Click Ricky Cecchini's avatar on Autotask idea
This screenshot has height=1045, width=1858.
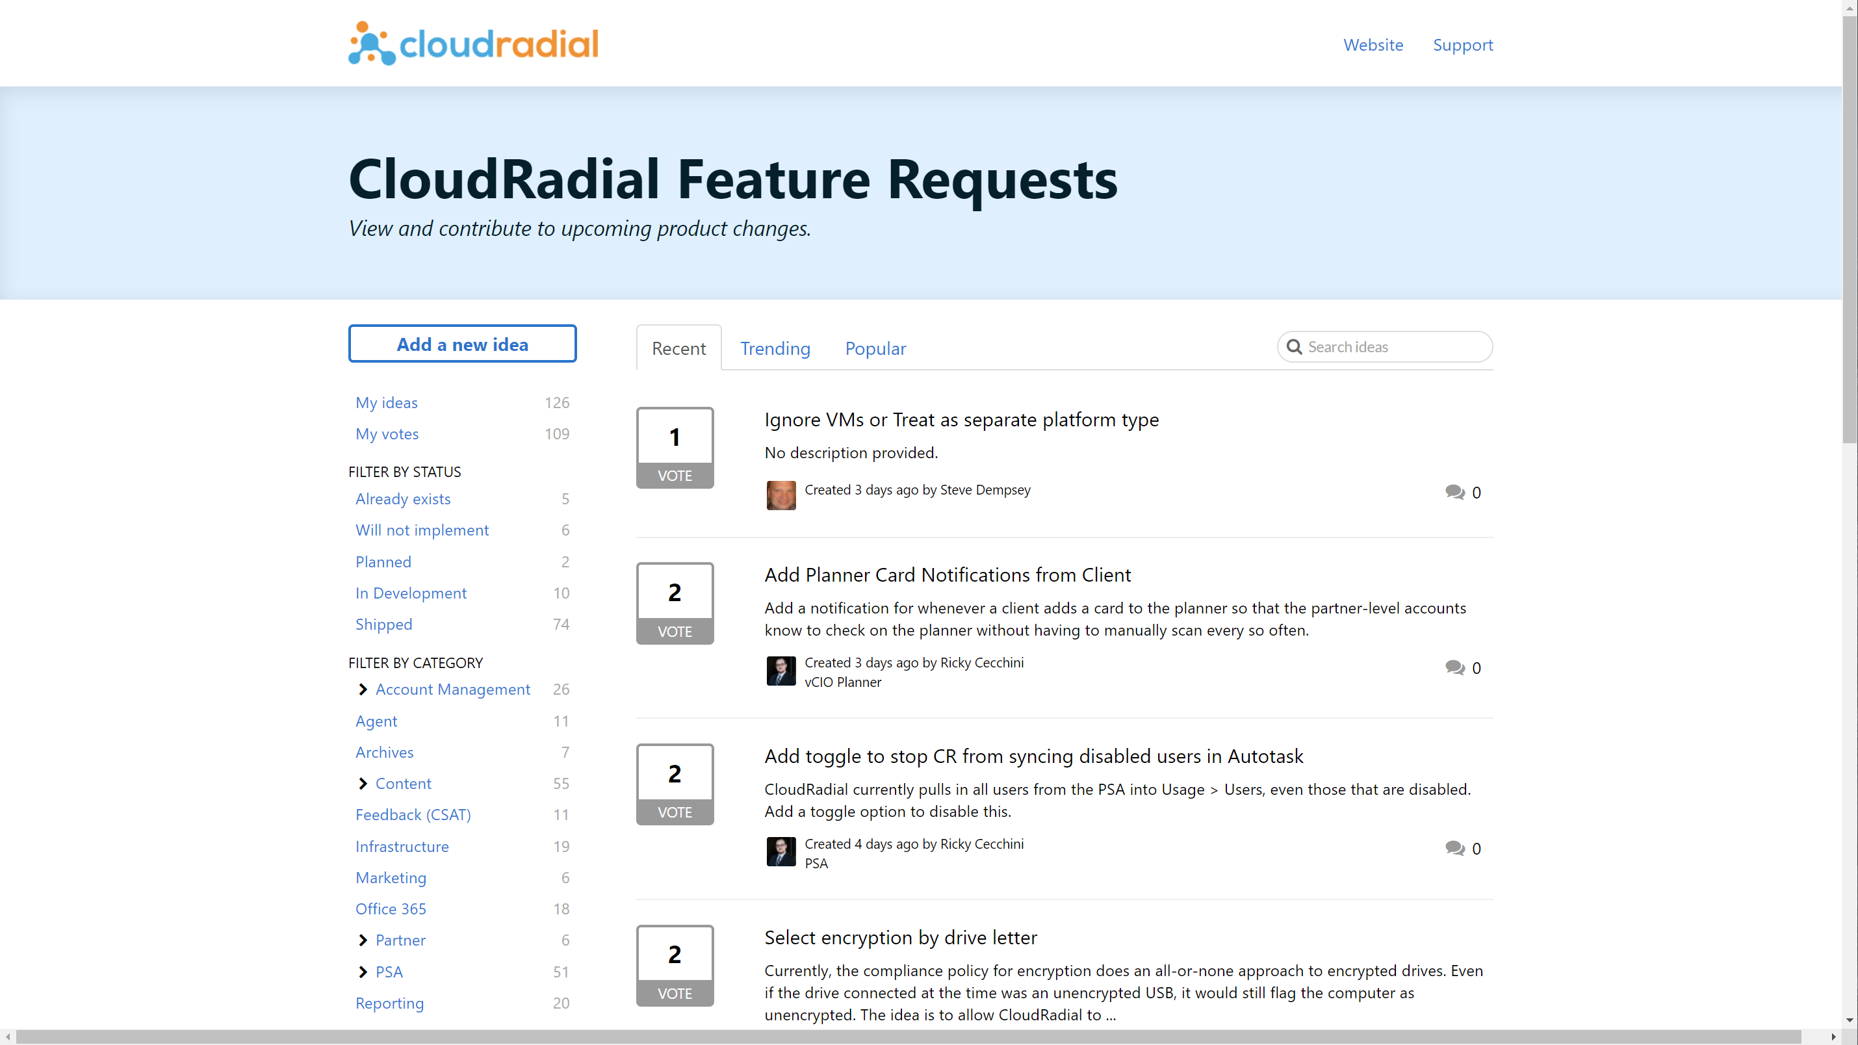pos(781,852)
